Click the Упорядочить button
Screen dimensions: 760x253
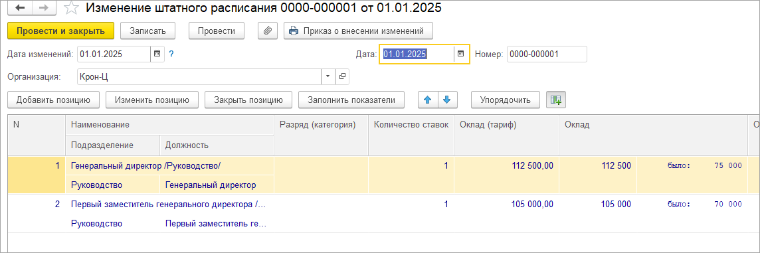click(505, 100)
